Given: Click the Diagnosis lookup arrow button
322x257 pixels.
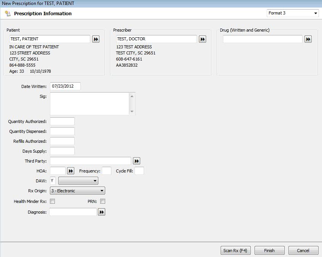Looking at the screenshot, I should point(101,212).
